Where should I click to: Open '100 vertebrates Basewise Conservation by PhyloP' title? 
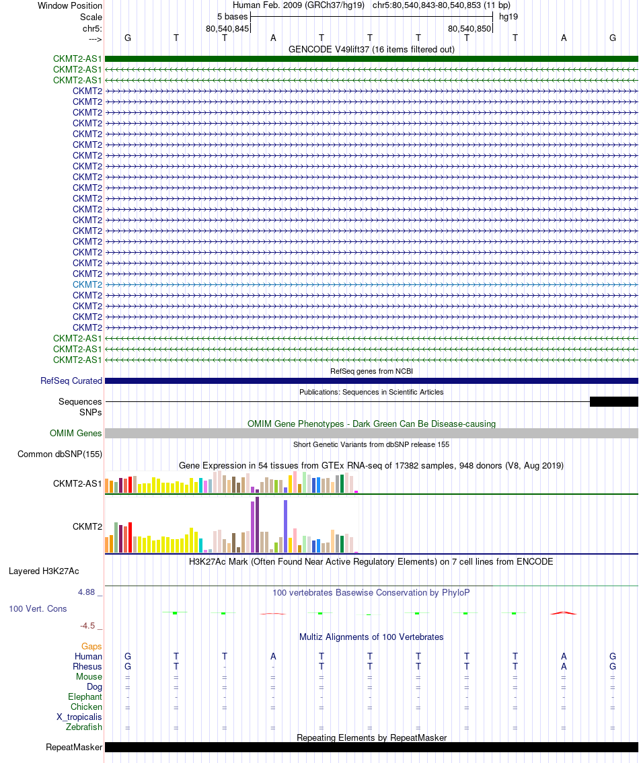[371, 593]
